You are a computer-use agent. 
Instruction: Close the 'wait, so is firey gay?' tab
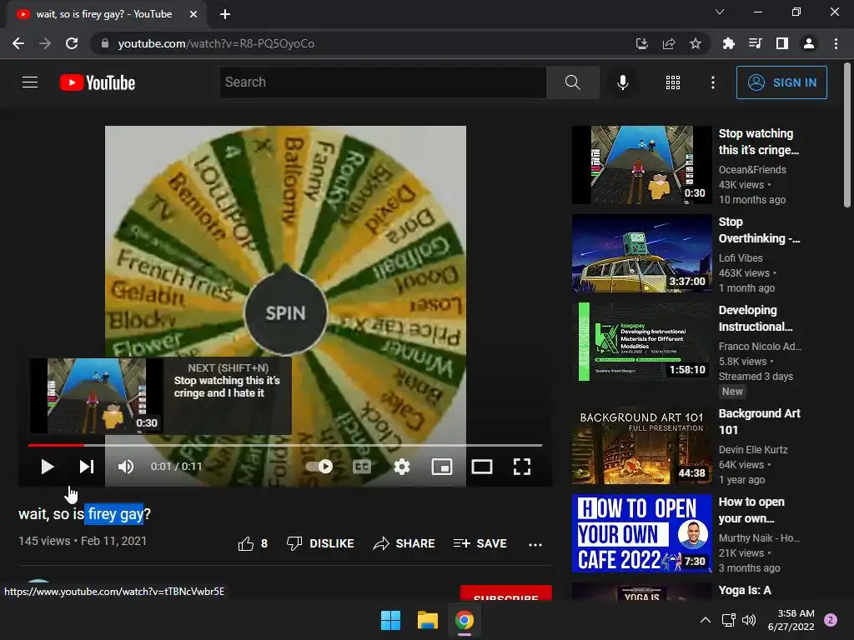[x=193, y=14]
